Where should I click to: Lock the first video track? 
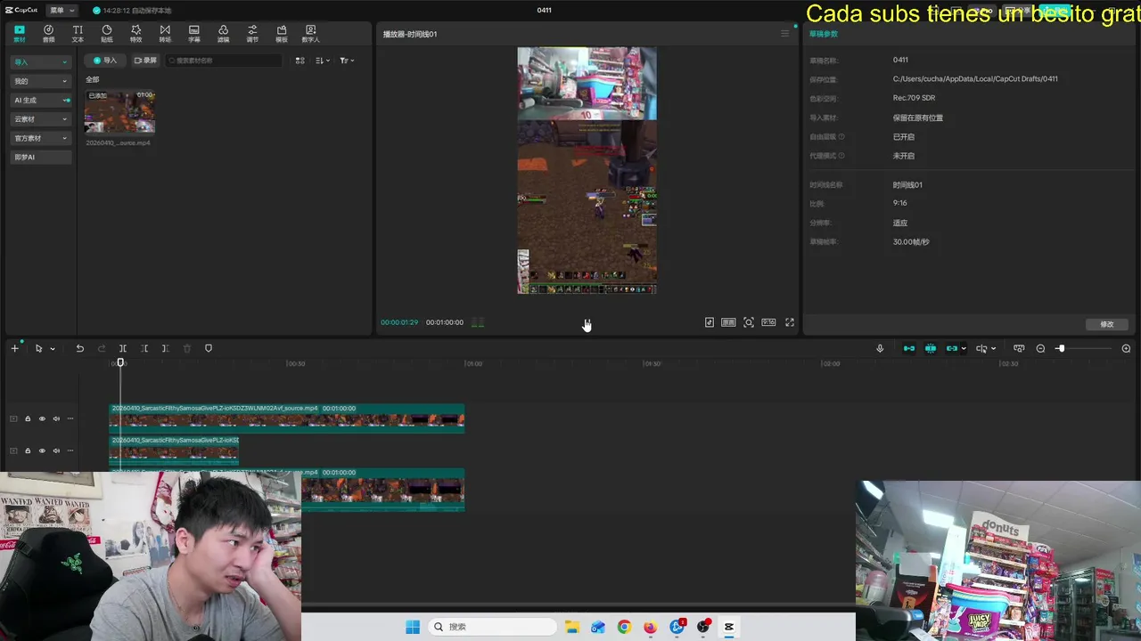pyautogui.click(x=28, y=418)
